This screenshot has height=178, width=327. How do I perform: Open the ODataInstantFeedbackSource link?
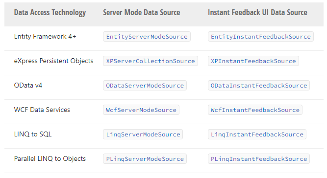click(x=259, y=86)
